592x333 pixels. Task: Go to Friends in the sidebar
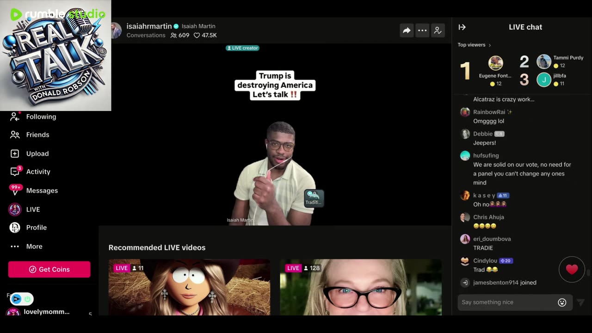coord(30,135)
